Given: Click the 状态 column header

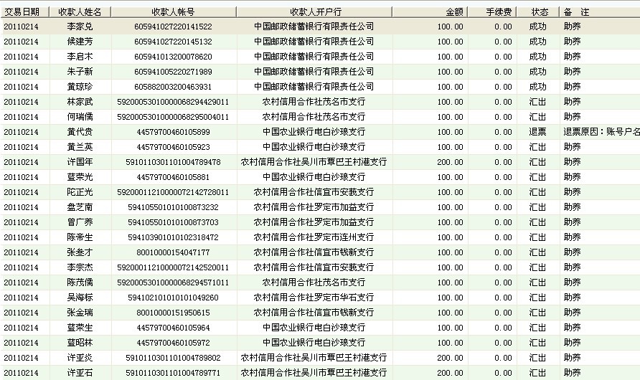Looking at the screenshot, I should pos(538,11).
